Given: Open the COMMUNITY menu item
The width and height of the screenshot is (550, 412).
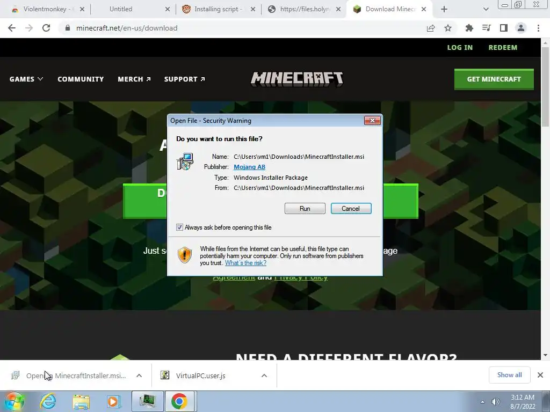Looking at the screenshot, I should tap(81, 79).
